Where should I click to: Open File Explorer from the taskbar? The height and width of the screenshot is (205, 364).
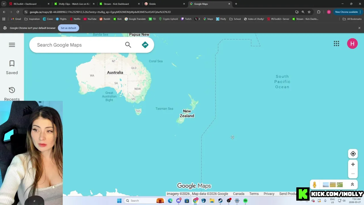pyautogui.click(x=212, y=201)
